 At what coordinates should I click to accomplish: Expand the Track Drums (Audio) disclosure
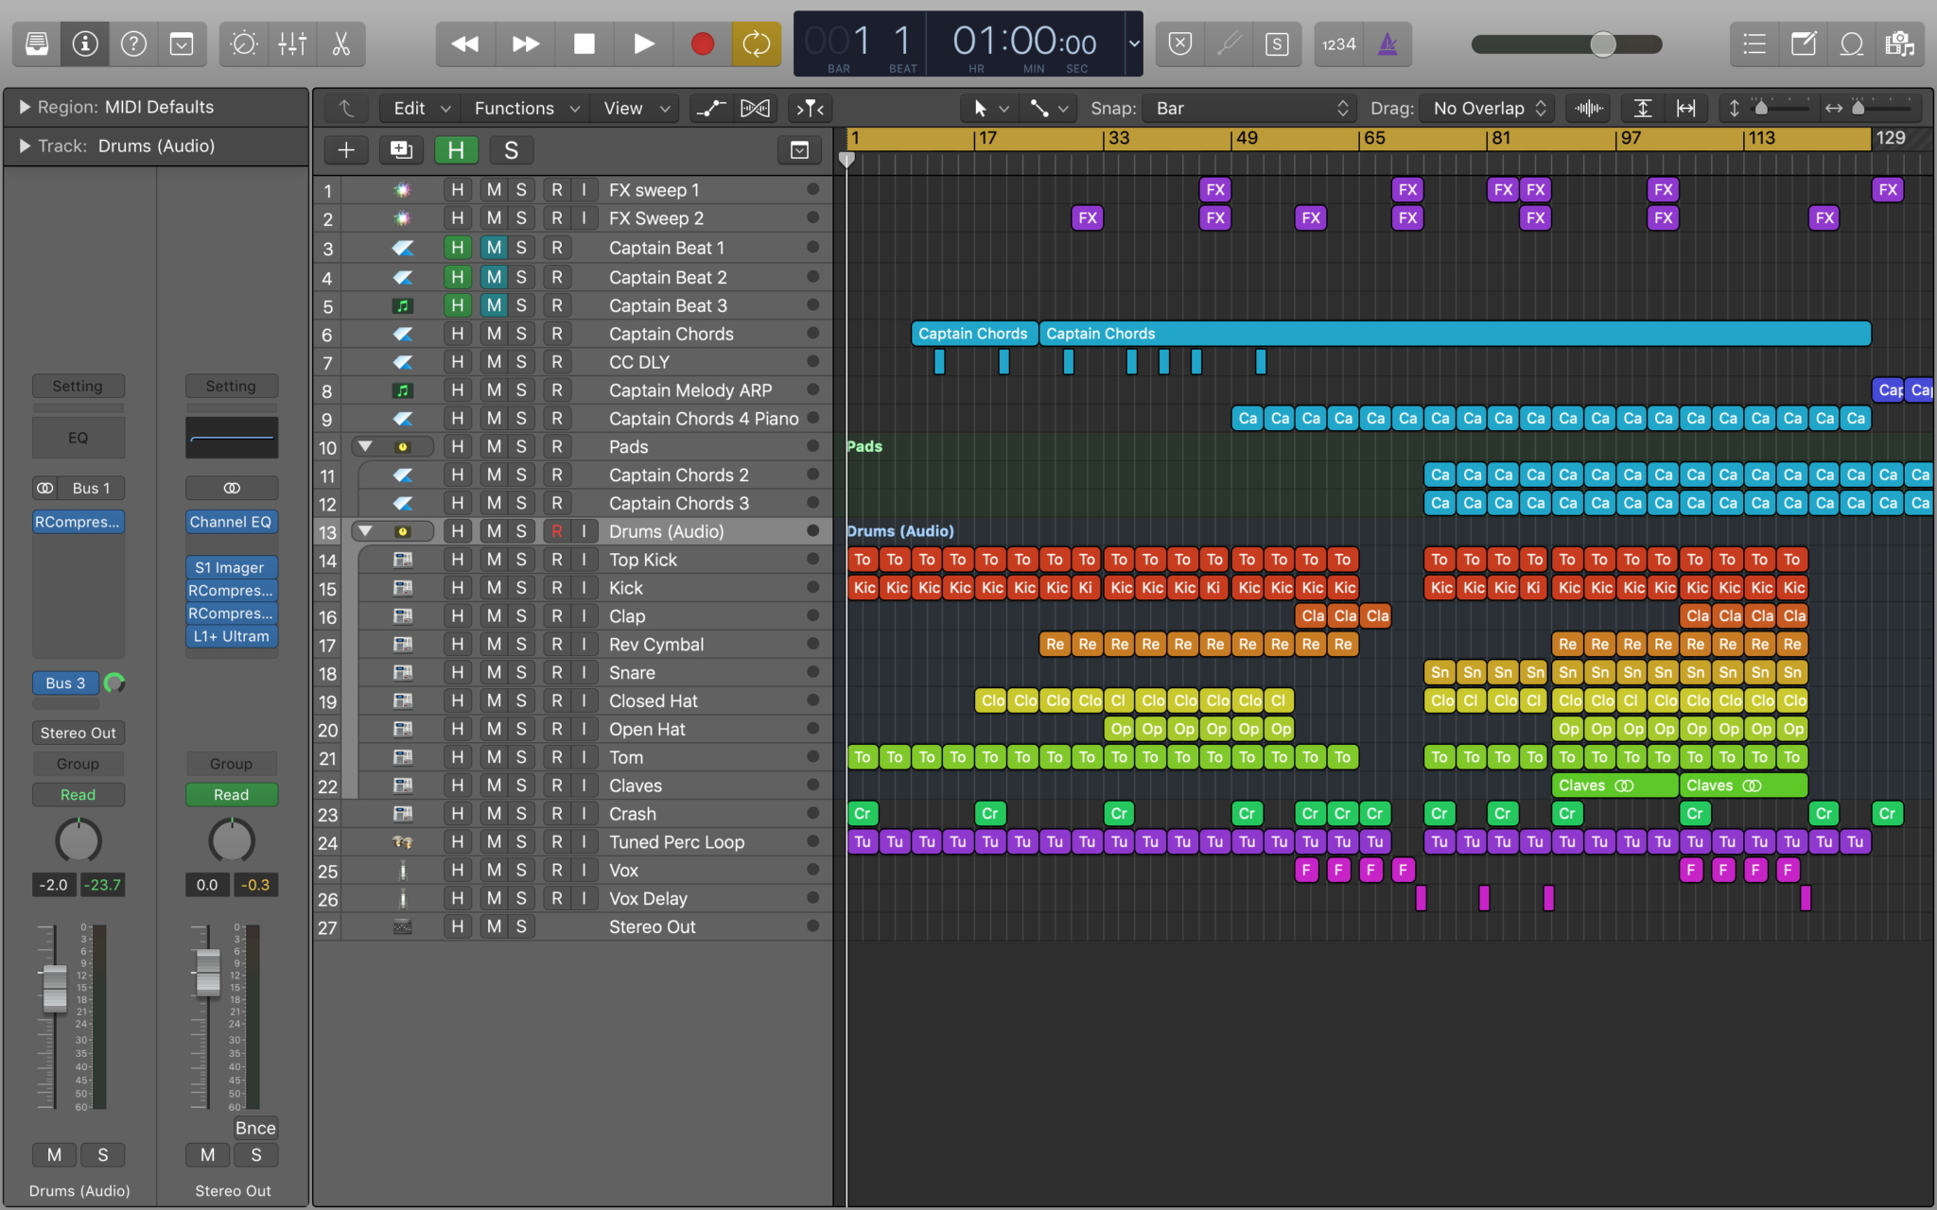point(25,146)
